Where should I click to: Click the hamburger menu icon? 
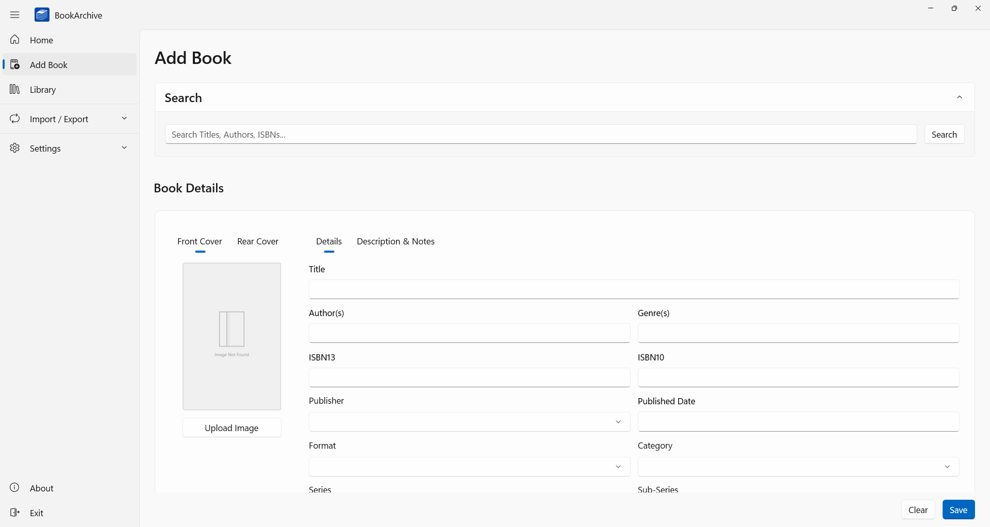14,15
